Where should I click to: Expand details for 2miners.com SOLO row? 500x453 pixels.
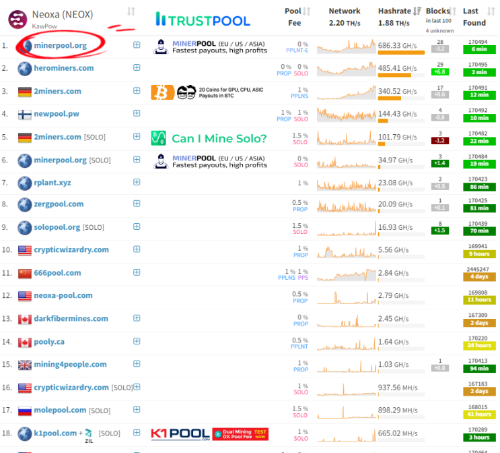(x=137, y=136)
